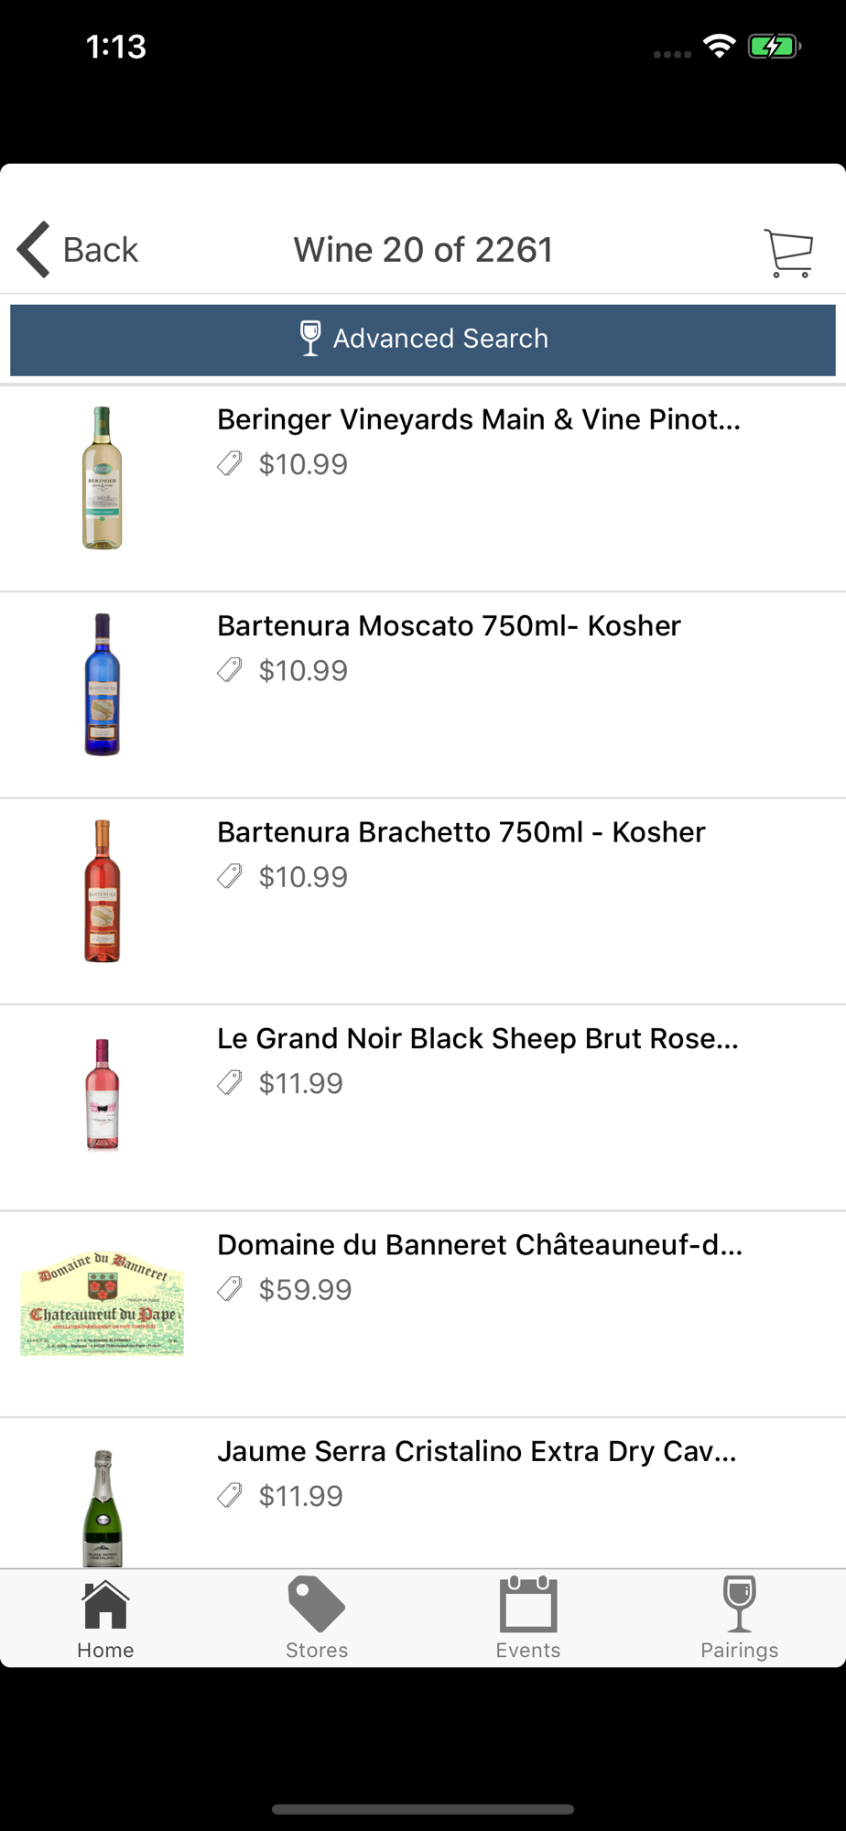Screen dimensions: 846x1831
Task: Tap the Home house icon
Action: click(x=105, y=1605)
